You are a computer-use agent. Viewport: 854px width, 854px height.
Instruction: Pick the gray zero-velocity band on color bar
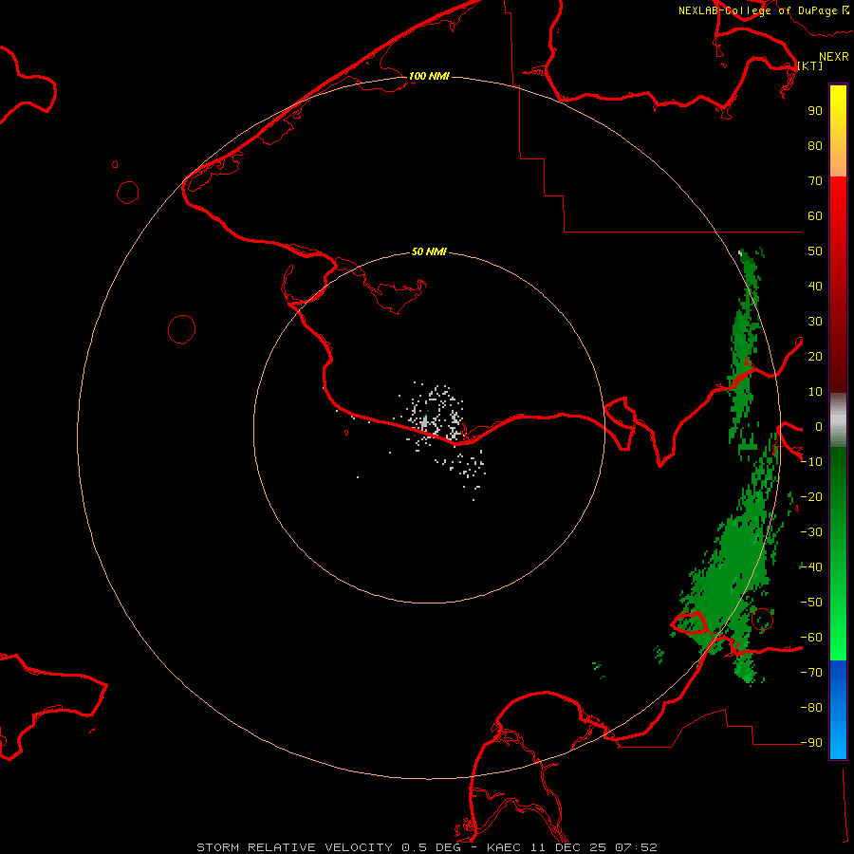[x=838, y=420]
